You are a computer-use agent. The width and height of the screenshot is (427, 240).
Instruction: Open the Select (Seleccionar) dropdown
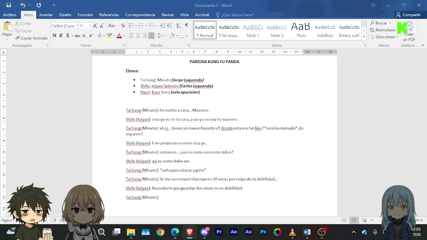coord(384,37)
